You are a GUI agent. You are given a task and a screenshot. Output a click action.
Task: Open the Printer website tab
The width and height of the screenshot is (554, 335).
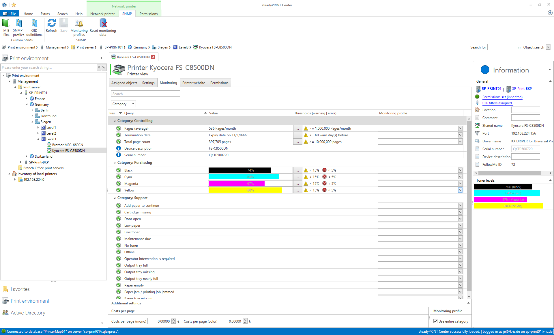194,83
